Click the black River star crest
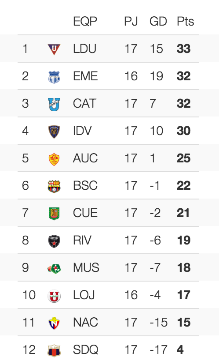 [54, 241]
